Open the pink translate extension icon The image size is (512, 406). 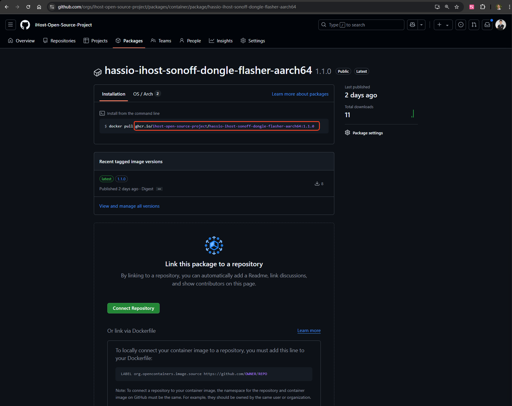pos(472,7)
